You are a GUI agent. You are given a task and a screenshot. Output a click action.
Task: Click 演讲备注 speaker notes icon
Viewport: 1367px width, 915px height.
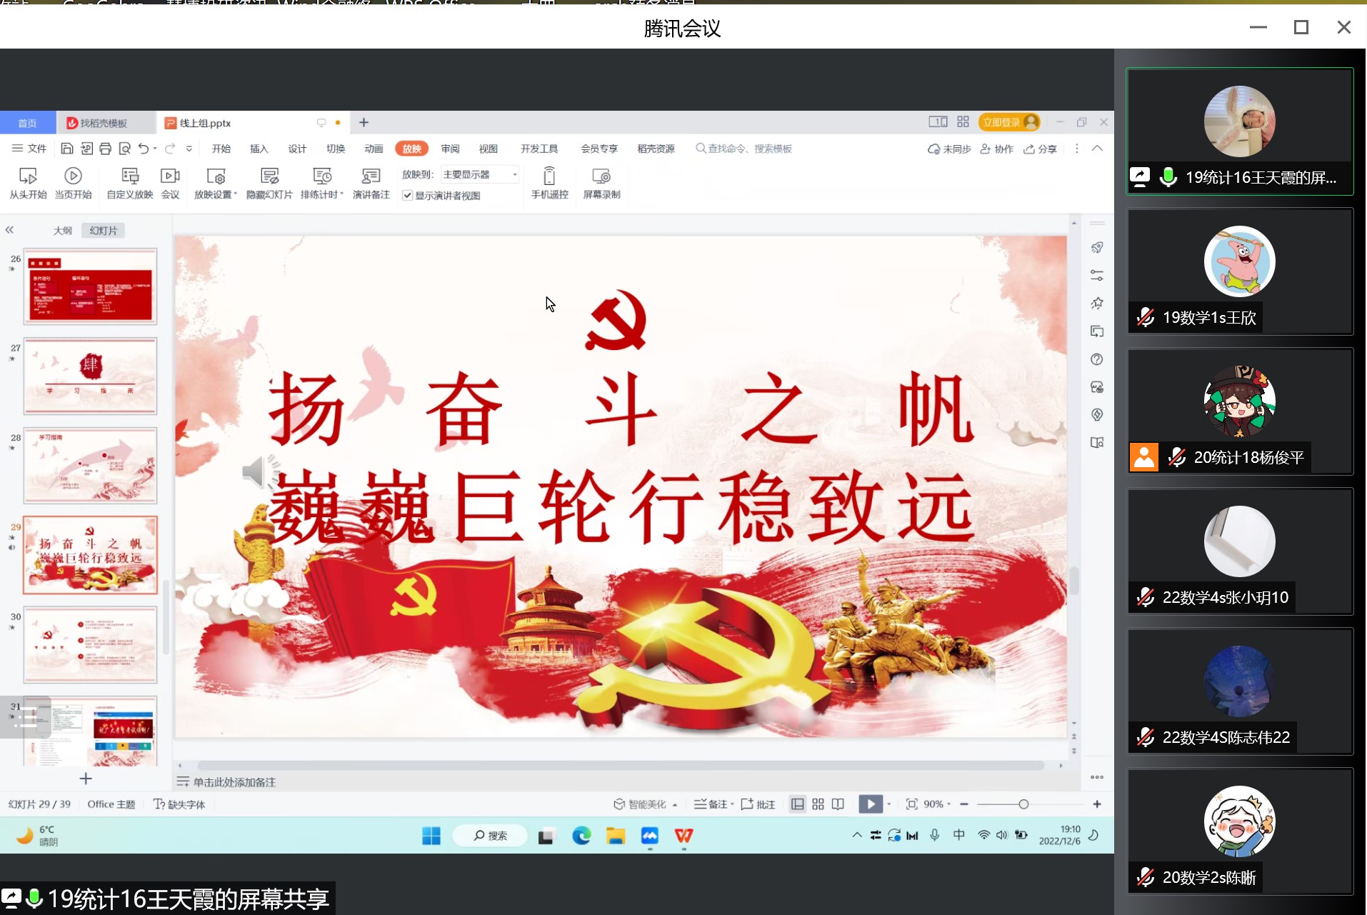371,176
